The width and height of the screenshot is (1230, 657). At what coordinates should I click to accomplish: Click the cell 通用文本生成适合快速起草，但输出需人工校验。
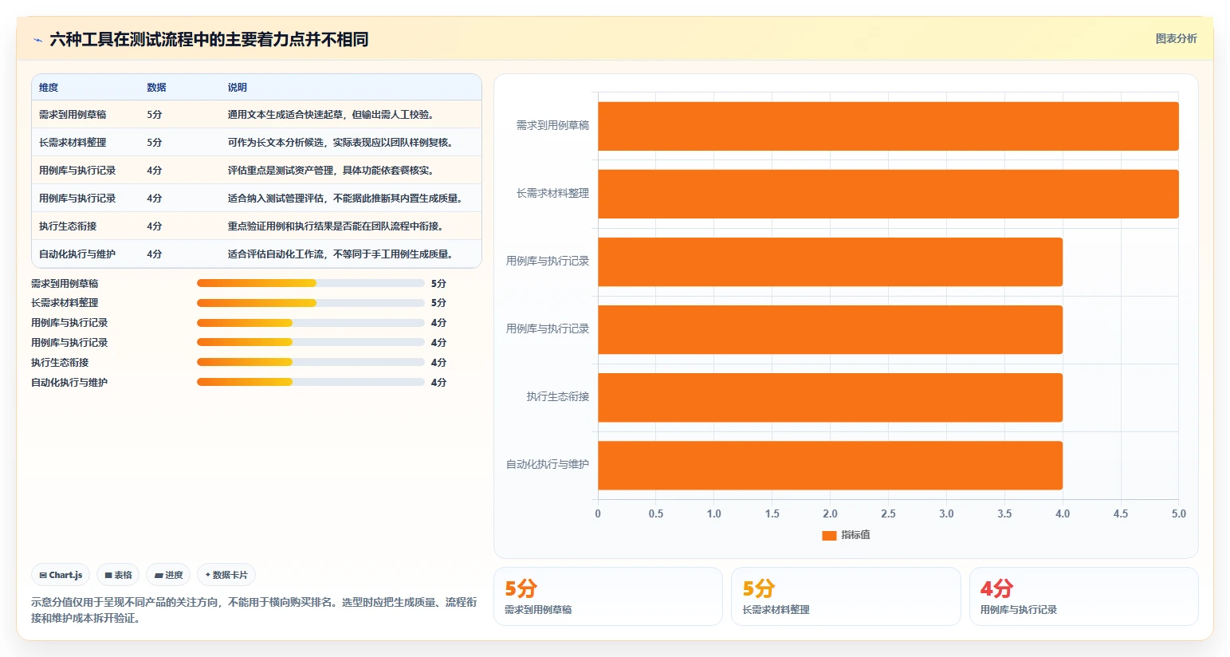[332, 115]
